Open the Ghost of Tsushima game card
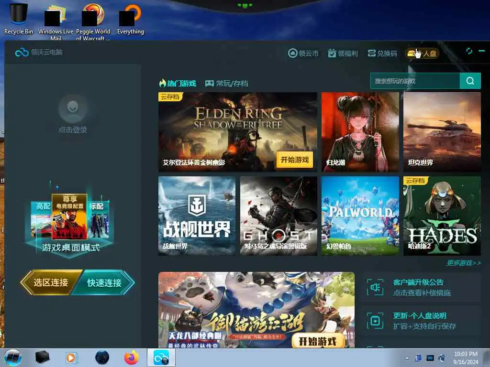Screen dimensions: 490x367 tap(278, 216)
